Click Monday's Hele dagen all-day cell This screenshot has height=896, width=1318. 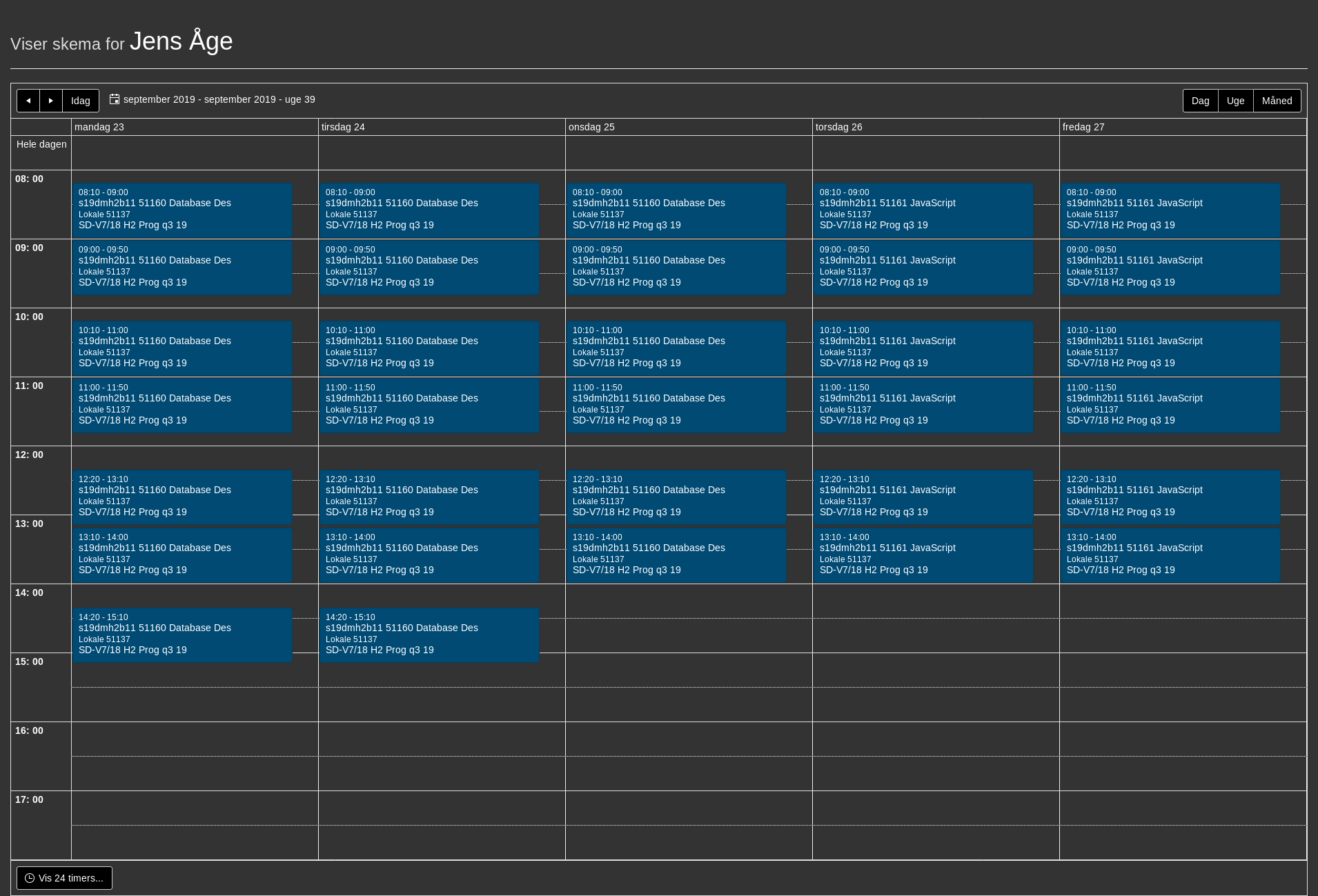point(195,152)
